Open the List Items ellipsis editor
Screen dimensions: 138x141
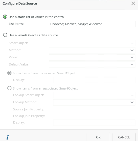[132, 24]
